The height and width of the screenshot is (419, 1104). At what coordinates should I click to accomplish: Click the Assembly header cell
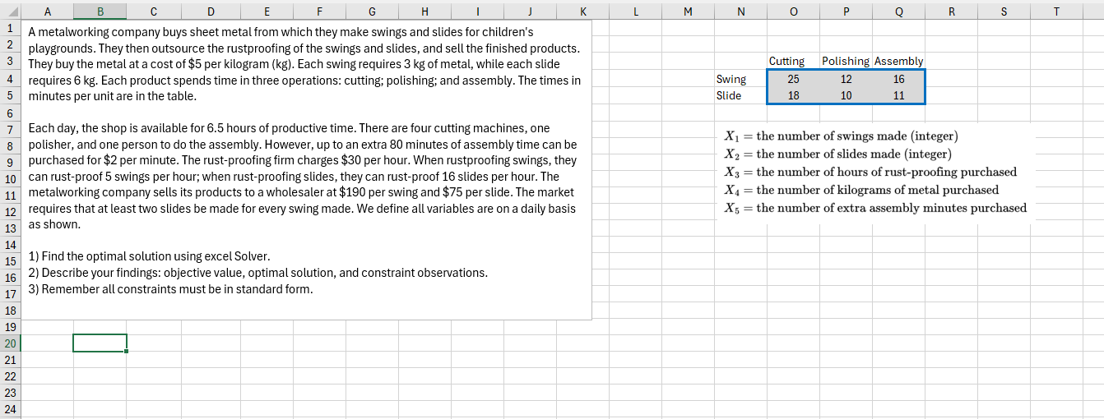[x=898, y=62]
